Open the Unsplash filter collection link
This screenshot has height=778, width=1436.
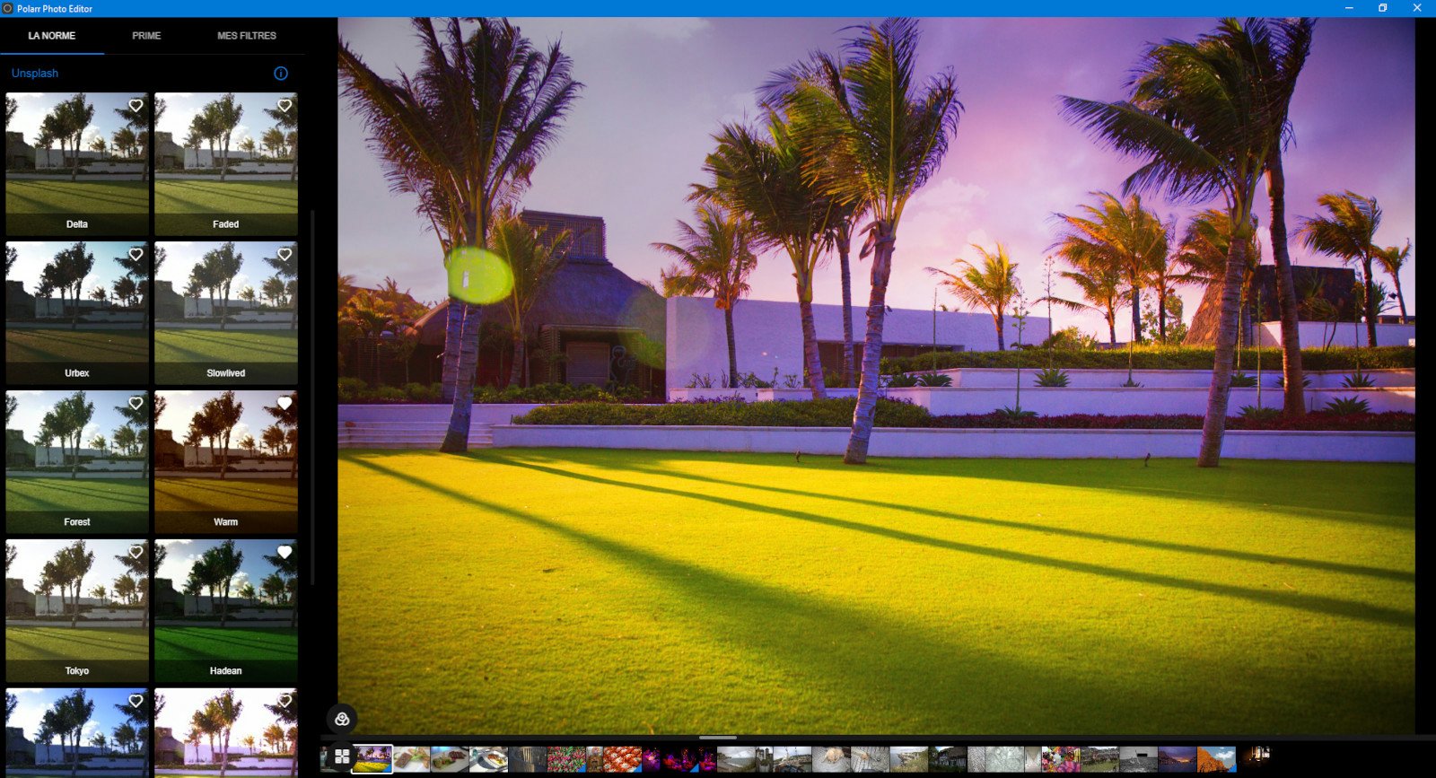tap(35, 74)
